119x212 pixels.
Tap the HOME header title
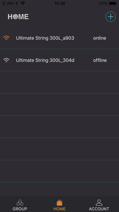(18, 17)
